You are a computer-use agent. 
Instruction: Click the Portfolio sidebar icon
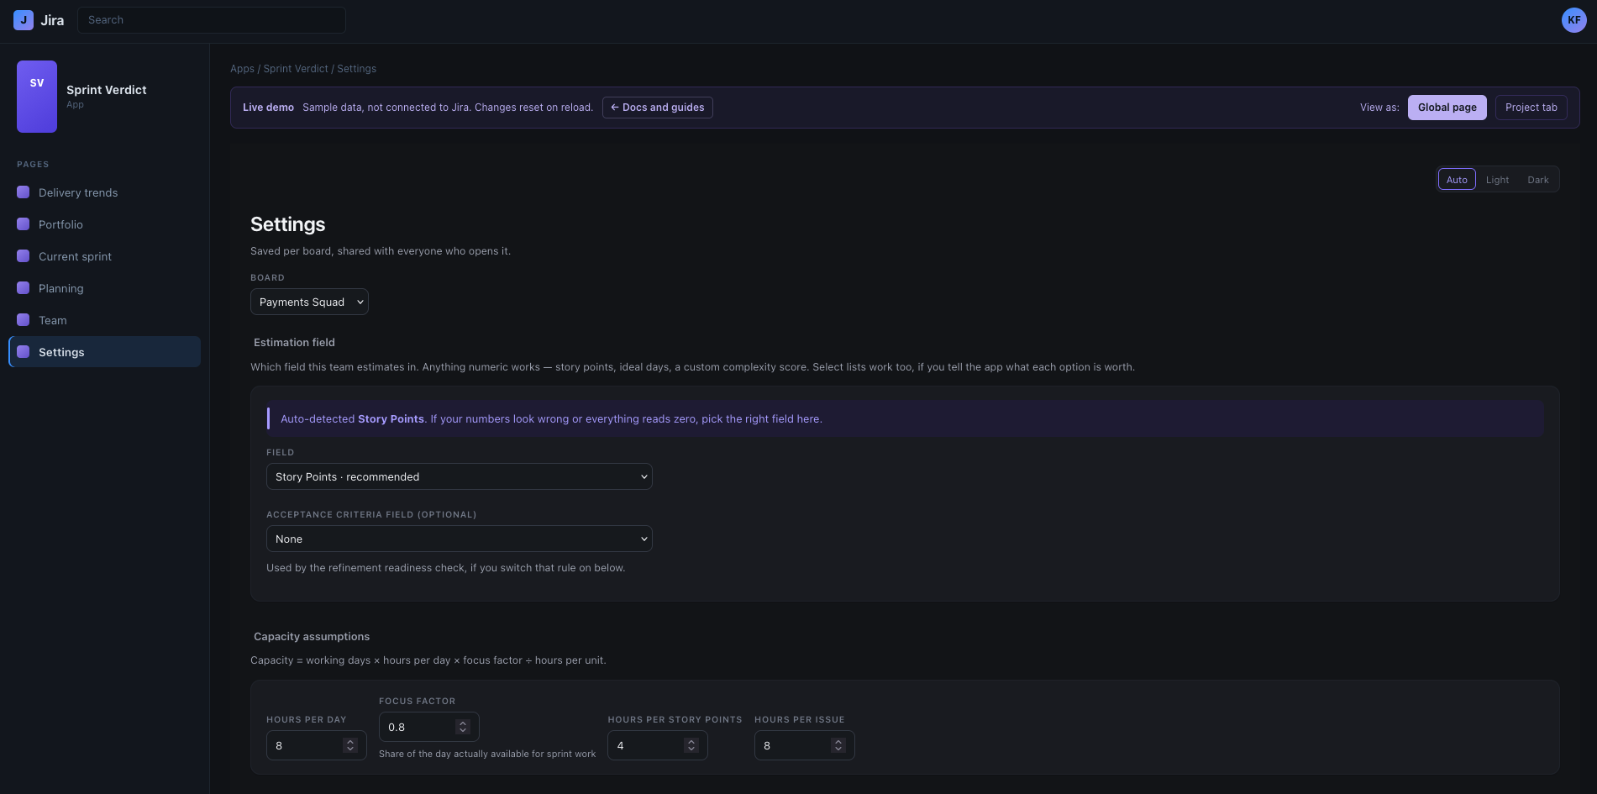(x=24, y=224)
